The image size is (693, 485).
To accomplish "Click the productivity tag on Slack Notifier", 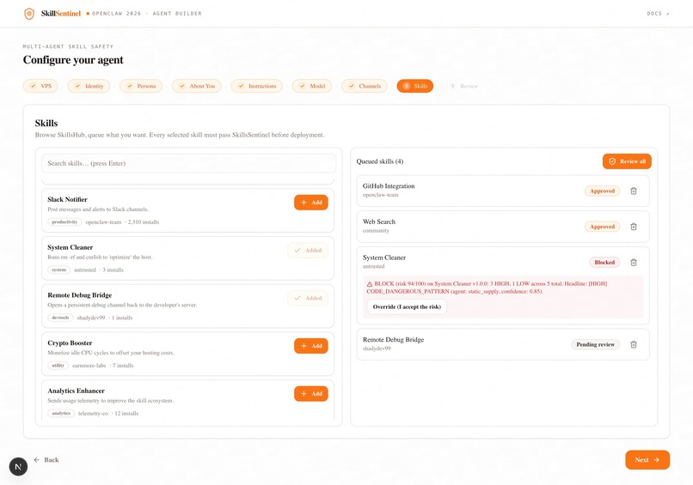I will click(64, 222).
